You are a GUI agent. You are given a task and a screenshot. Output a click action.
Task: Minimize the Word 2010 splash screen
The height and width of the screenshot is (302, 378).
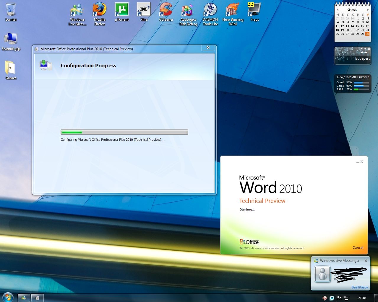click(x=358, y=162)
